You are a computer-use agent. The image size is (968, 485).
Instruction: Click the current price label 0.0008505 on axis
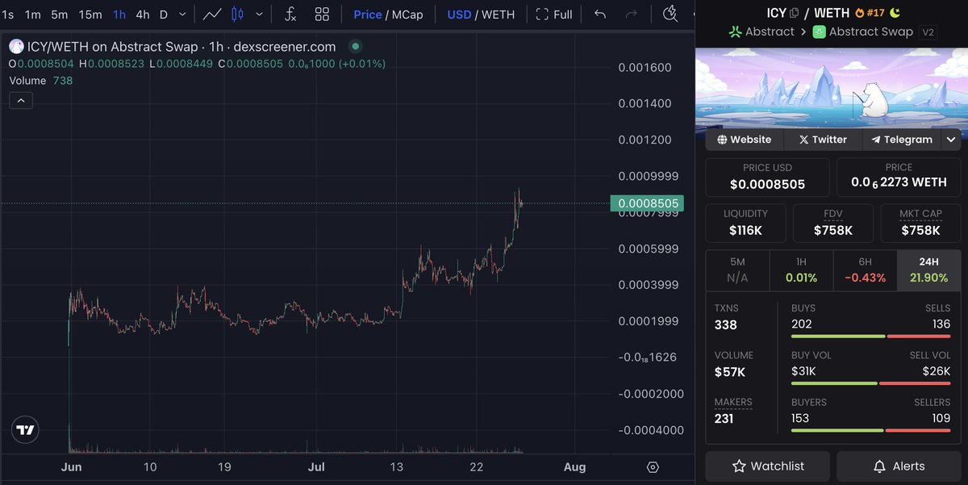click(x=647, y=204)
